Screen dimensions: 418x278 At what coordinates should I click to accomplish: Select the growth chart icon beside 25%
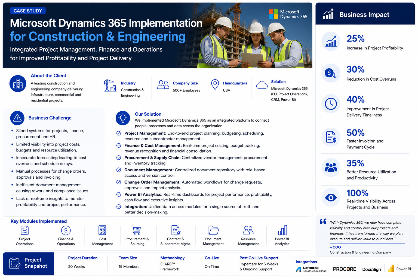[x=331, y=41]
